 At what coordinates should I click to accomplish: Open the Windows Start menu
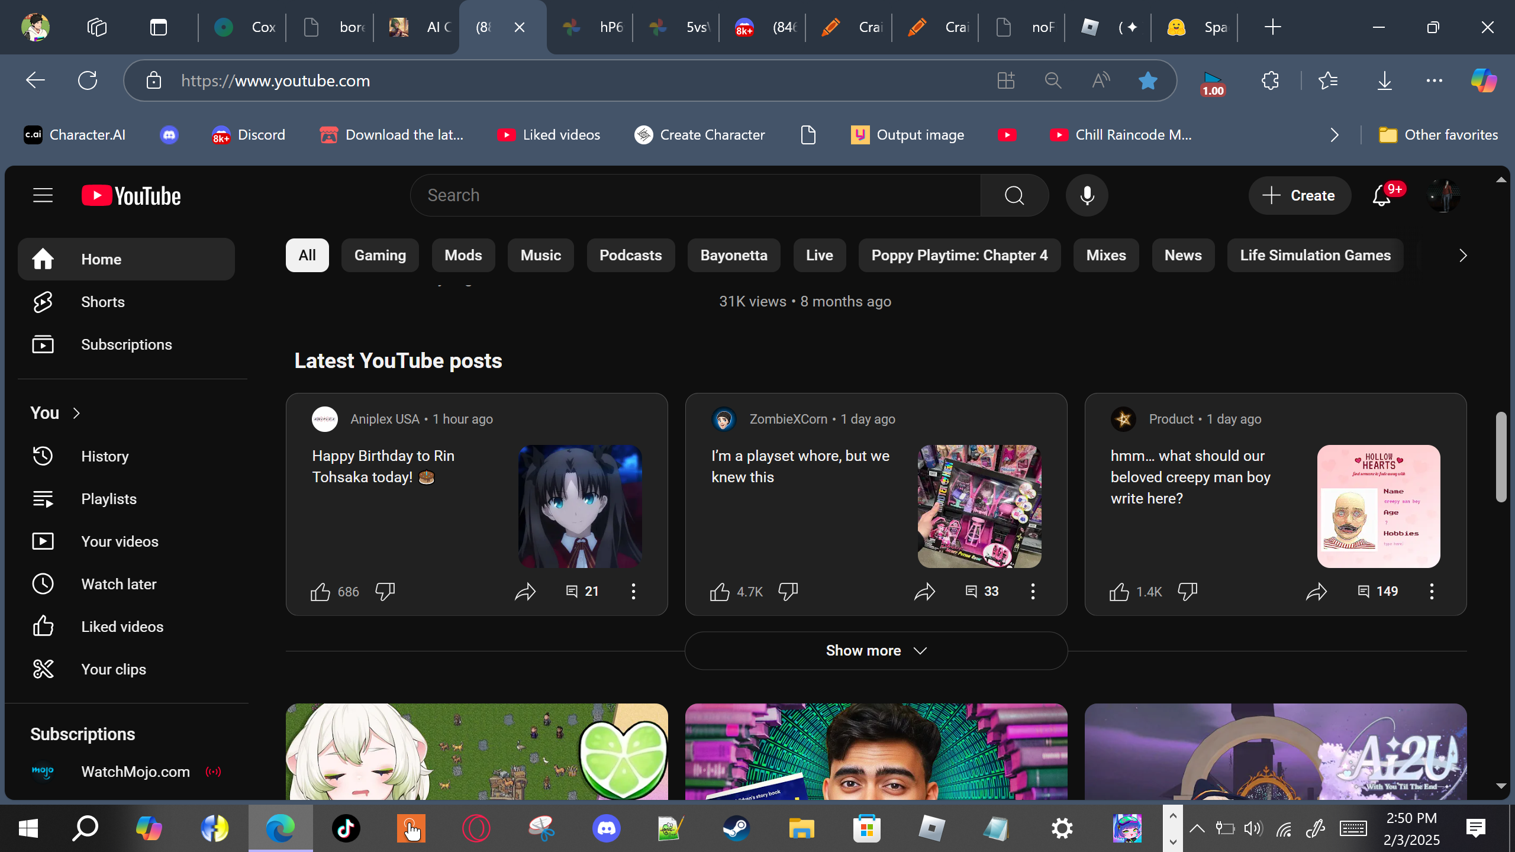pyautogui.click(x=28, y=828)
